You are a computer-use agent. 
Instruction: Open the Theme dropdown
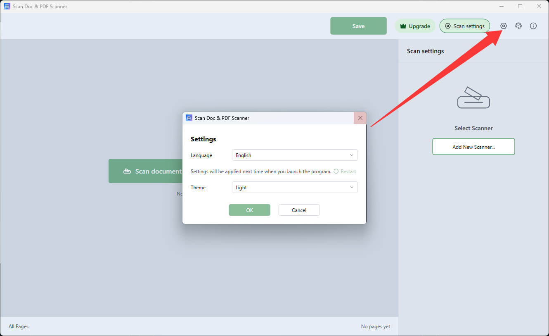295,188
